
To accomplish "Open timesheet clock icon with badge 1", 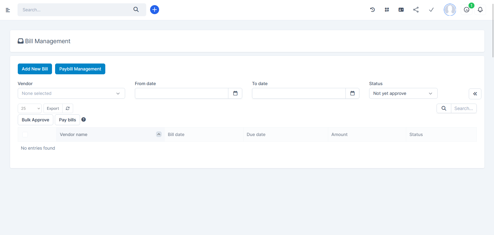I will click(x=466, y=10).
